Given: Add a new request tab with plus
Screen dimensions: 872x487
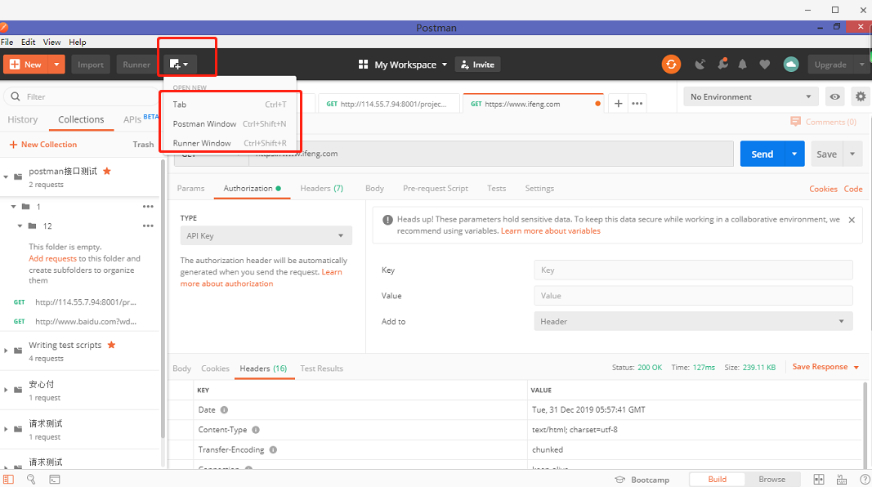Looking at the screenshot, I should point(618,104).
